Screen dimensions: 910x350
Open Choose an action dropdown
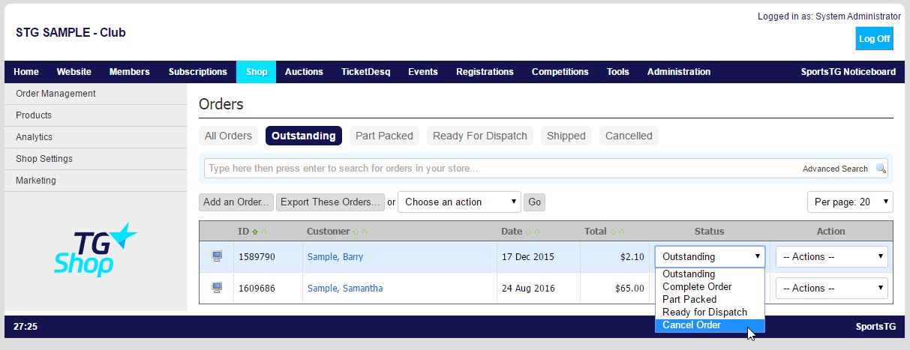[x=459, y=202]
